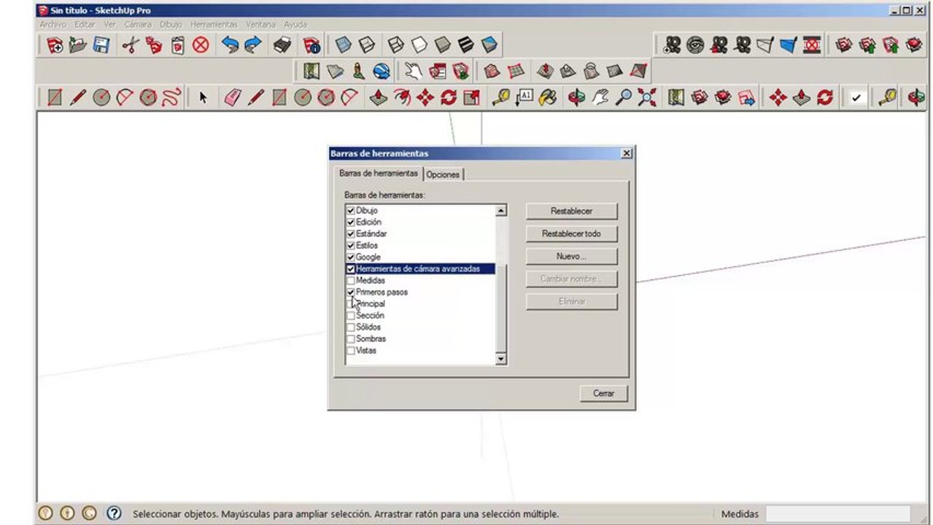Click the toolbar list scroll-up arrow

(x=500, y=211)
